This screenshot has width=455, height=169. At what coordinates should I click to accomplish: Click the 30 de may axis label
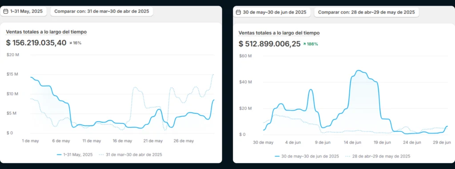(x=263, y=142)
